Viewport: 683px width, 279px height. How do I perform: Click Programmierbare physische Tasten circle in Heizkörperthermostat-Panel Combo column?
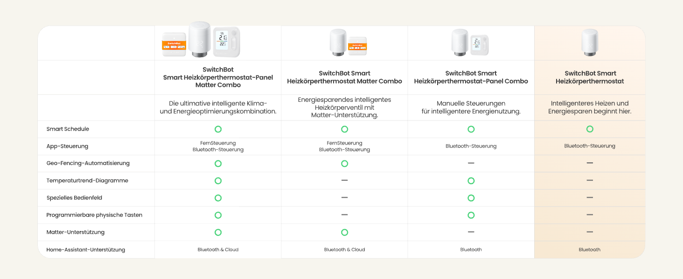point(471,215)
